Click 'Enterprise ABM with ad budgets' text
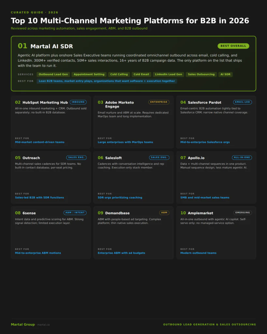The width and height of the screenshot is (267, 334). tap(121, 253)
